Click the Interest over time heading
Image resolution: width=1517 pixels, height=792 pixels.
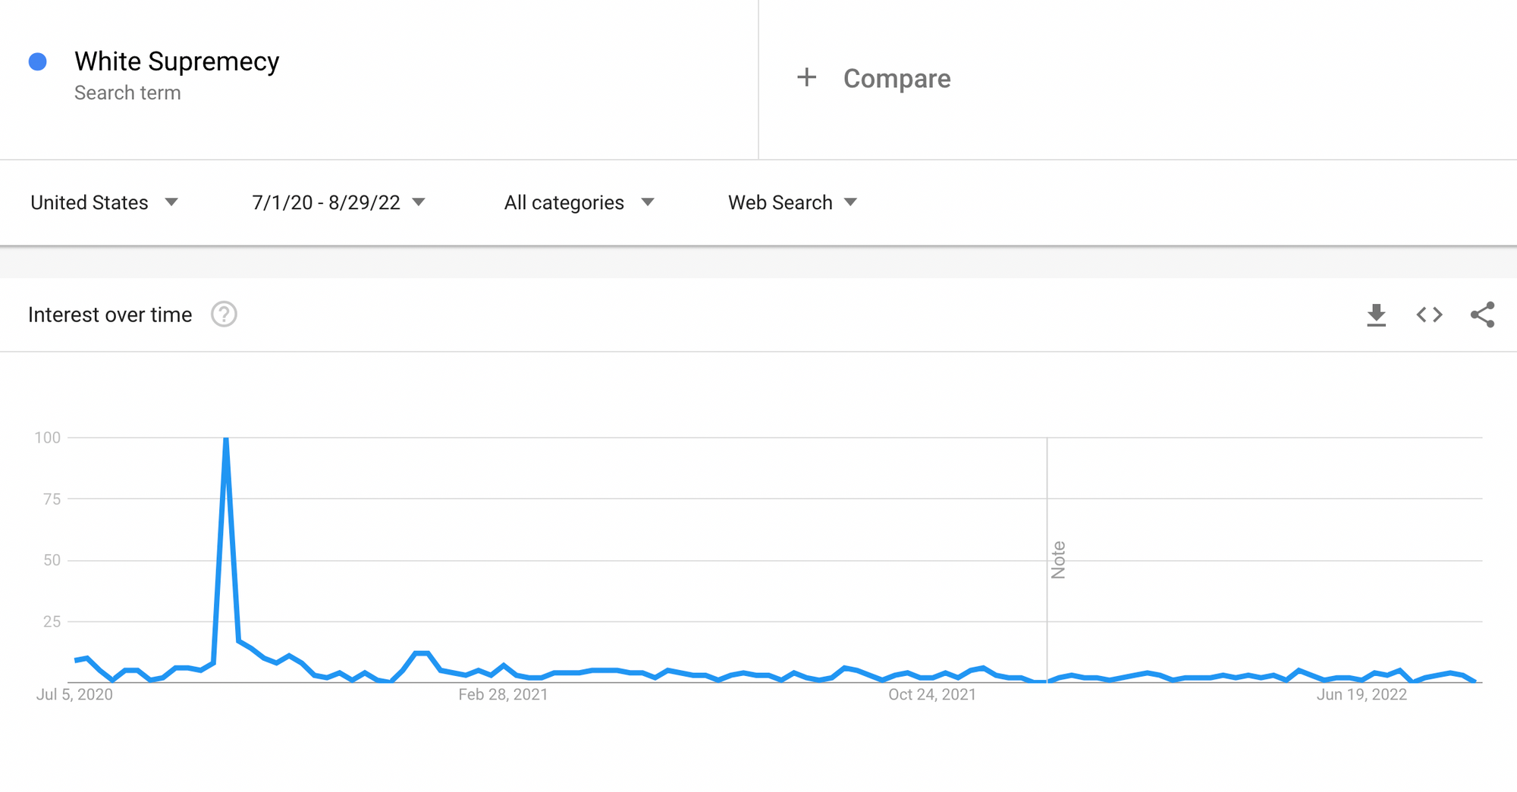click(110, 315)
